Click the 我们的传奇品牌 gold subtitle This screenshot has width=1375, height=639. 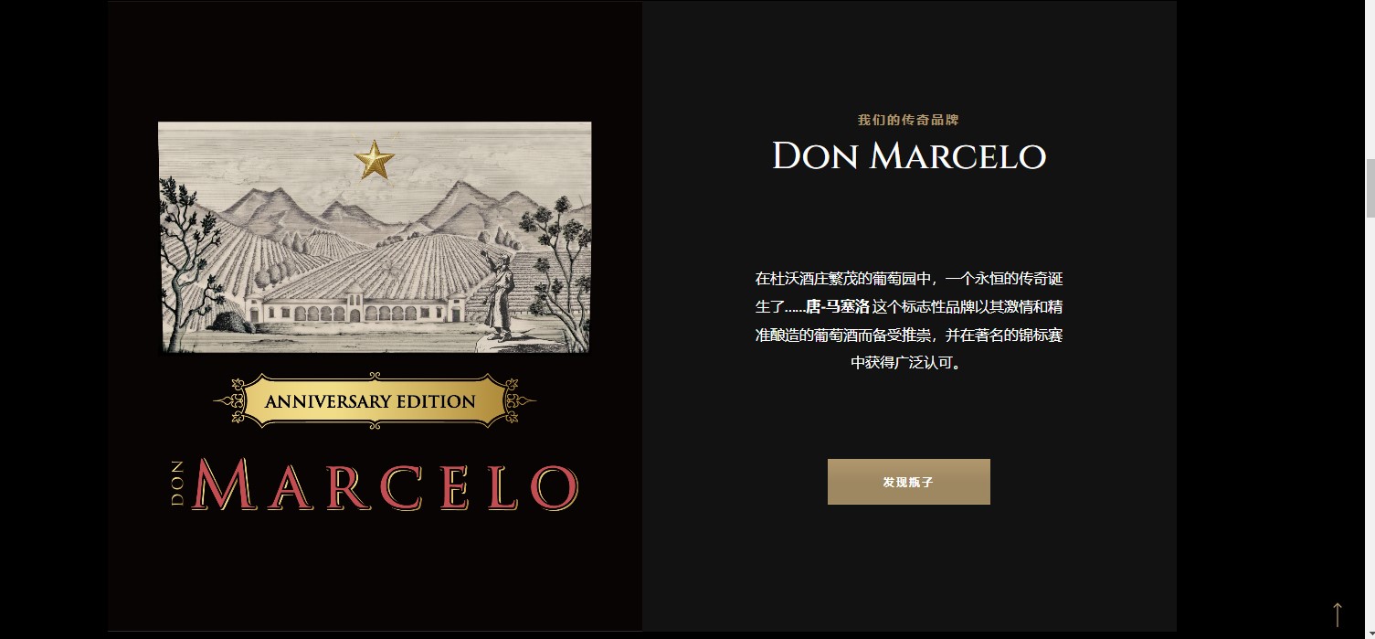tap(908, 120)
